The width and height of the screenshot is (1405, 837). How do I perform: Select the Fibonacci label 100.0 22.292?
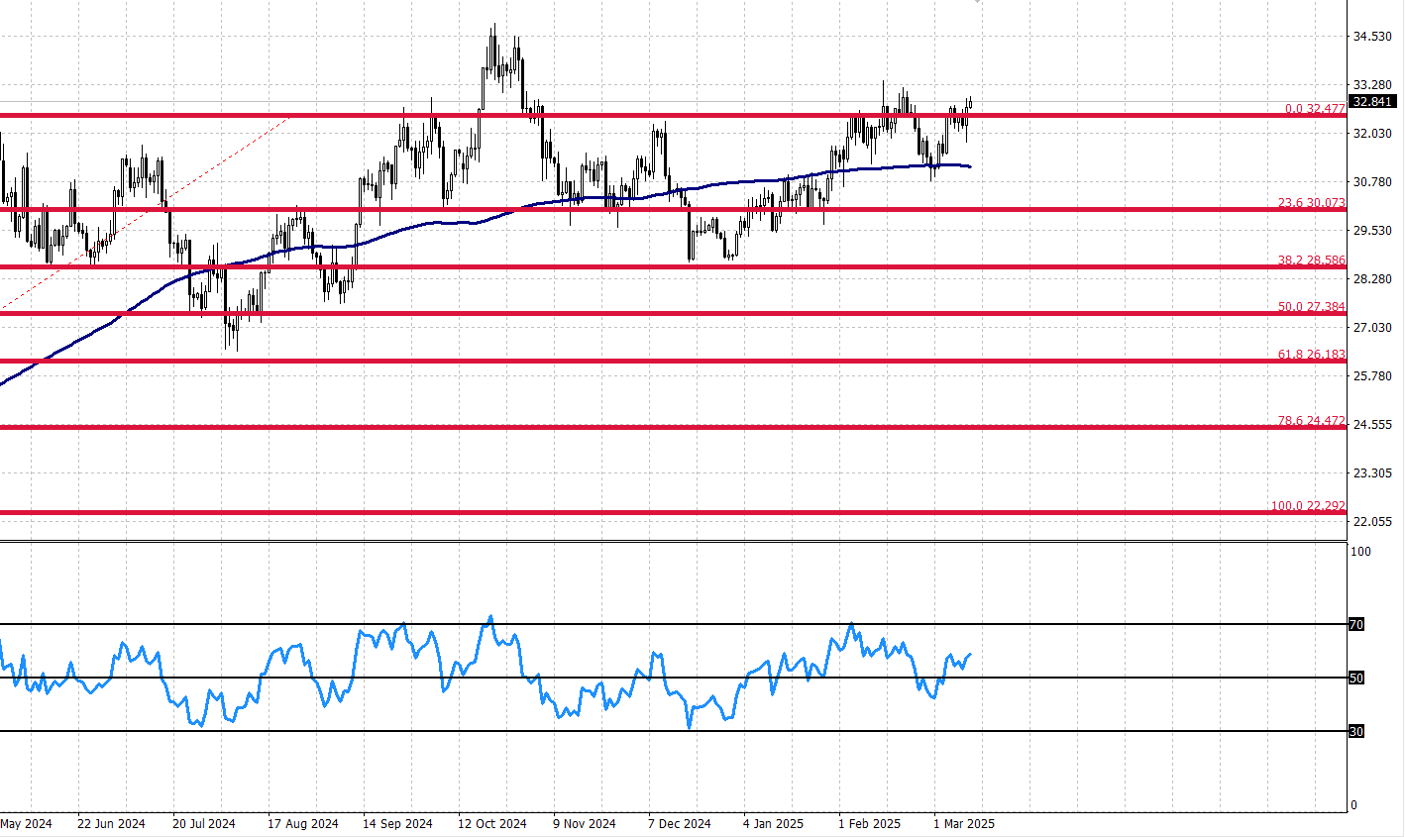[x=1308, y=506]
